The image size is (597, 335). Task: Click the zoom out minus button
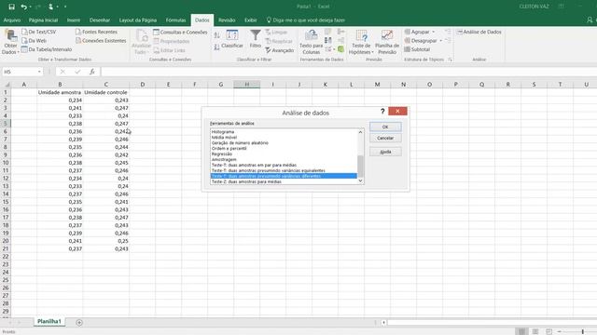tap(560, 331)
